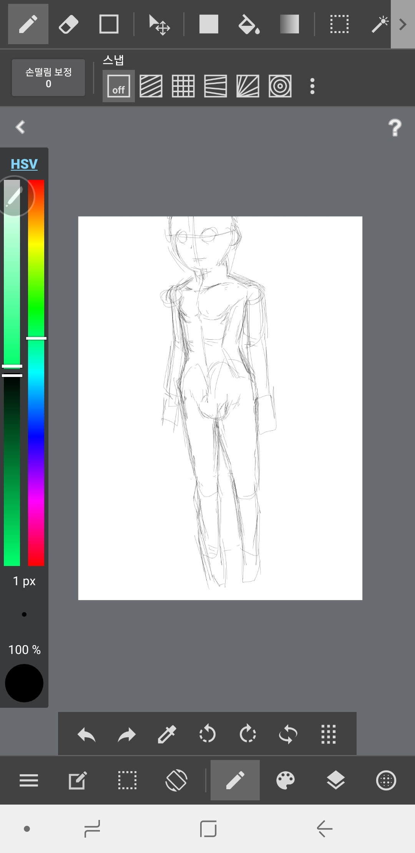Select the rectangle shape outline tool
This screenshot has height=853, width=415.
coord(109,24)
